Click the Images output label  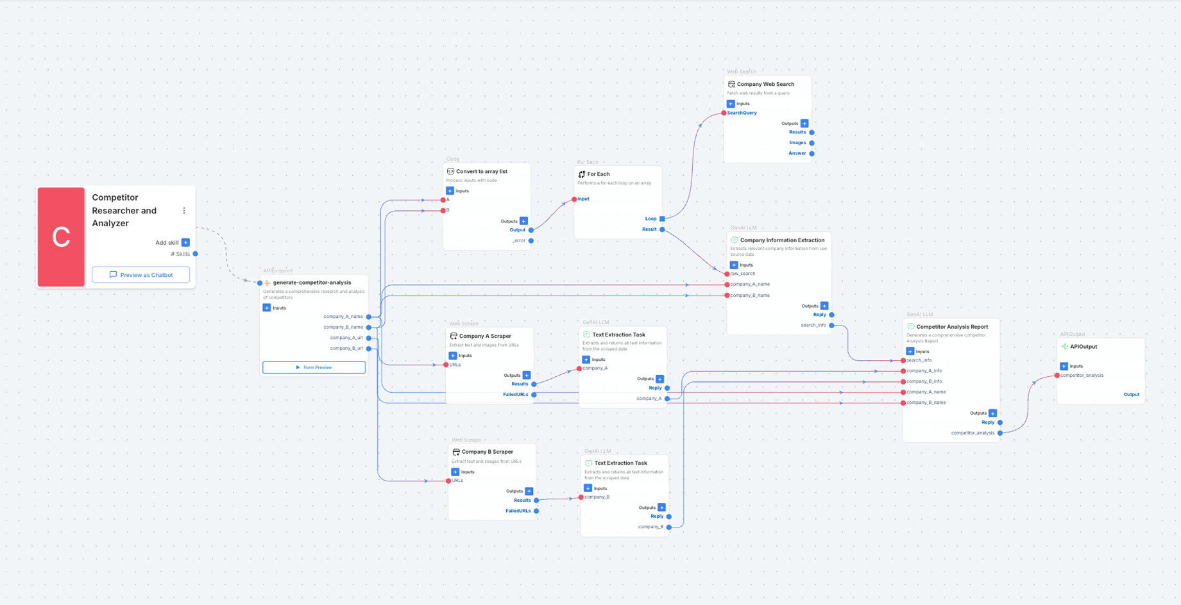[x=797, y=143]
